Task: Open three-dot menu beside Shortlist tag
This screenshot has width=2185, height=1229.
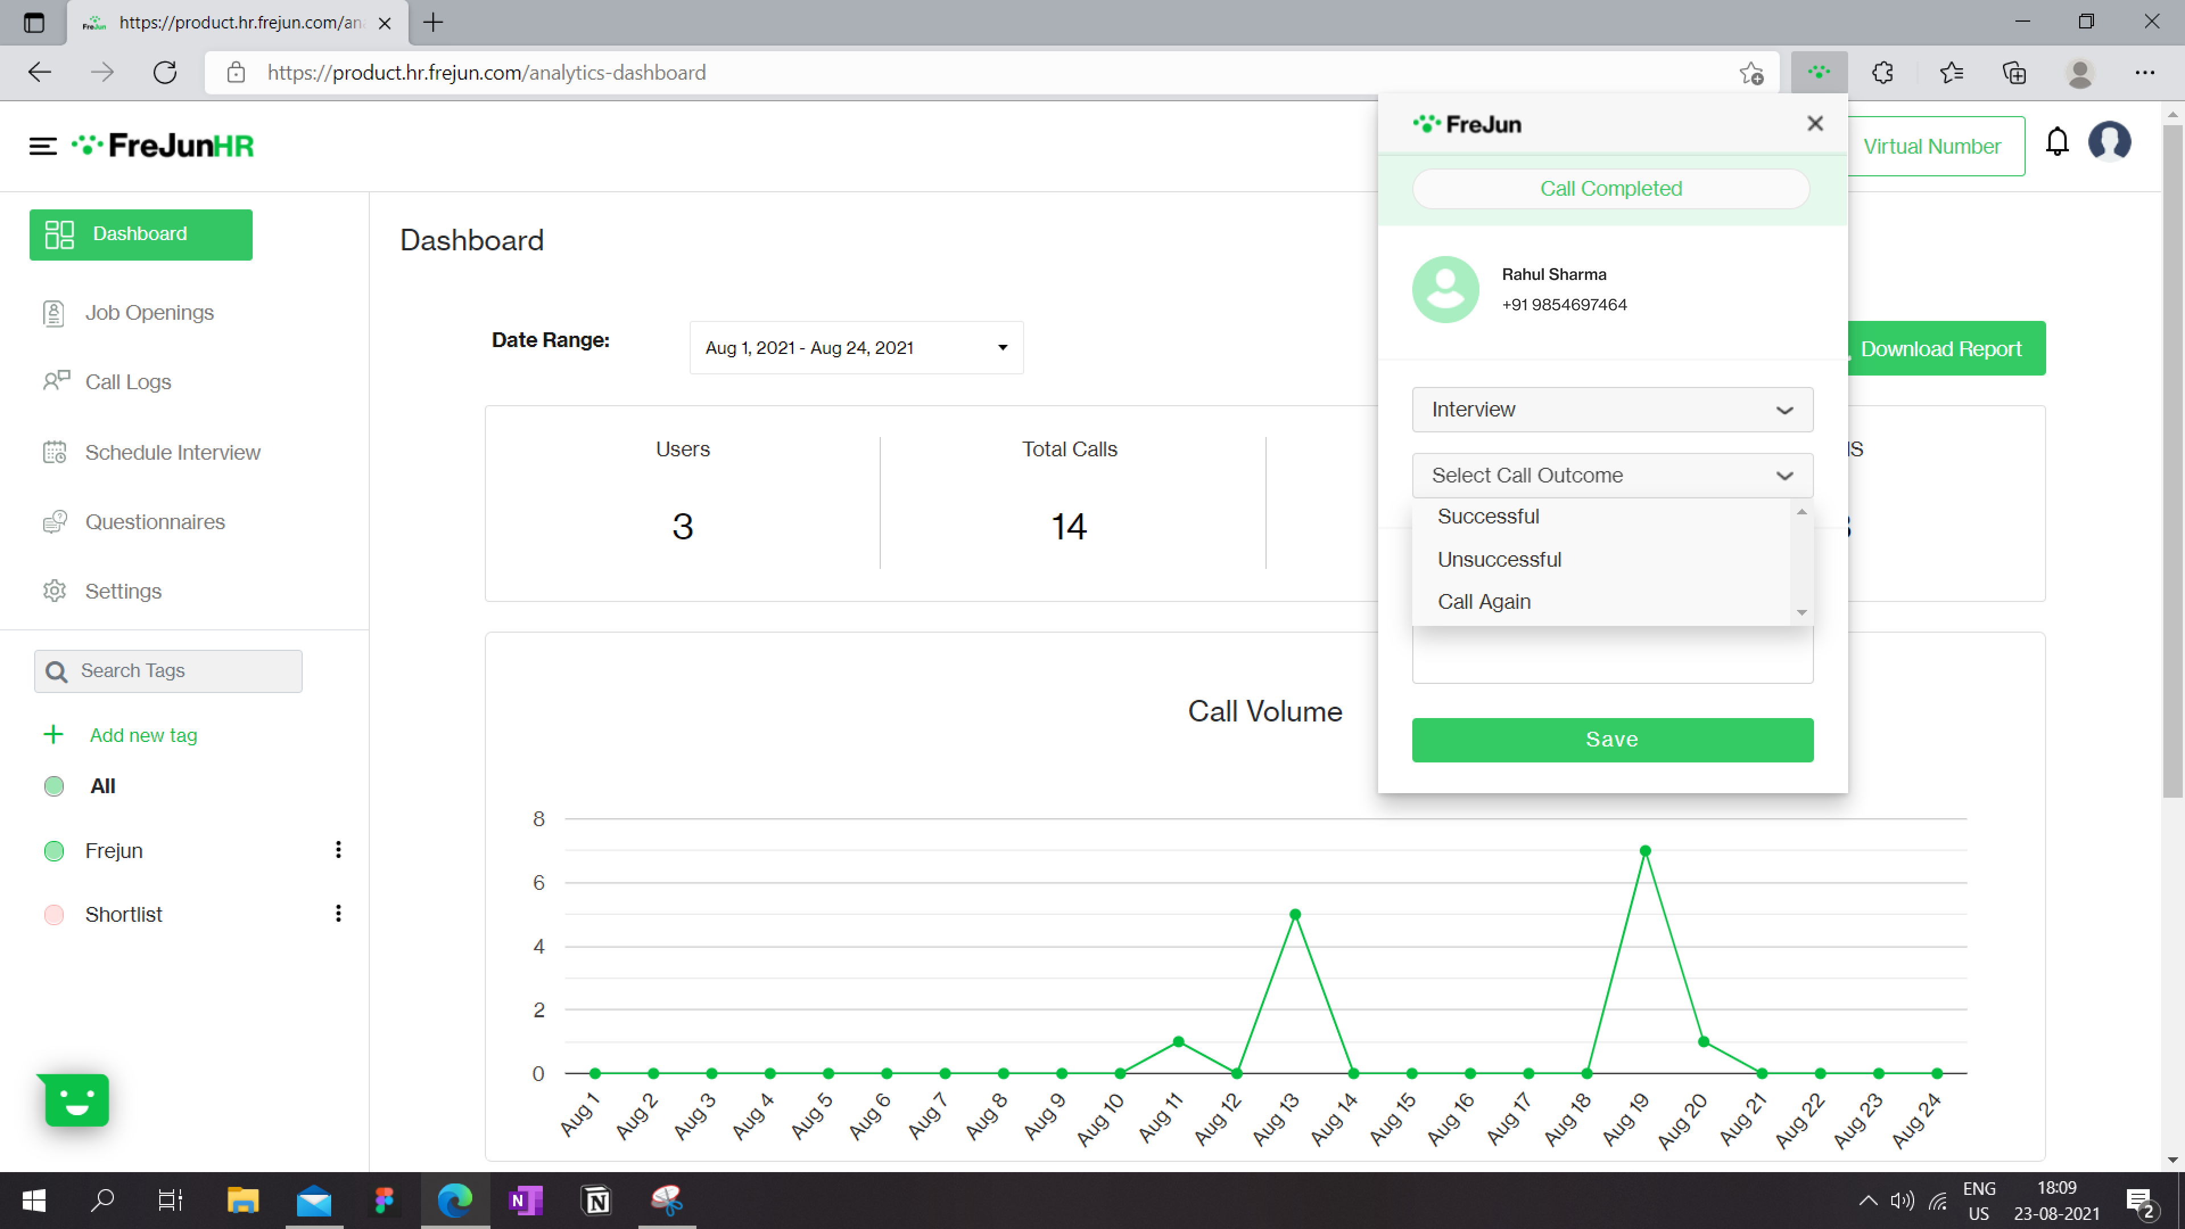Action: tap(339, 913)
